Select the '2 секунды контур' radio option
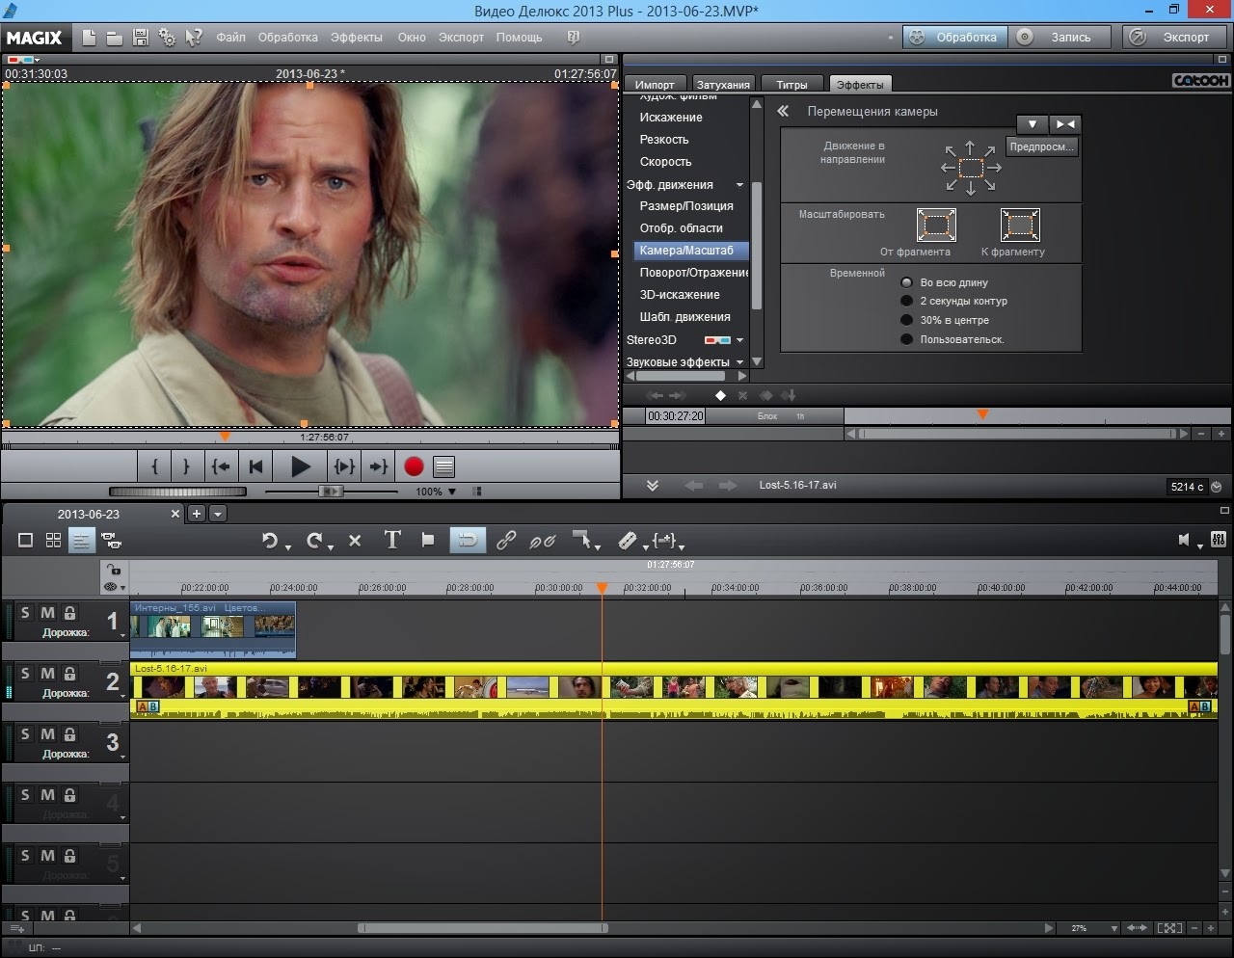The width and height of the screenshot is (1234, 958). pos(906,301)
